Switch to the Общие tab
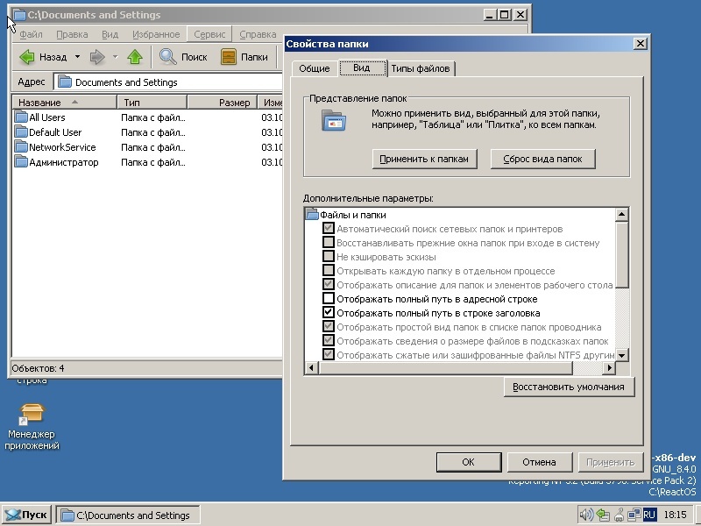This screenshot has height=526, width=701. point(315,68)
